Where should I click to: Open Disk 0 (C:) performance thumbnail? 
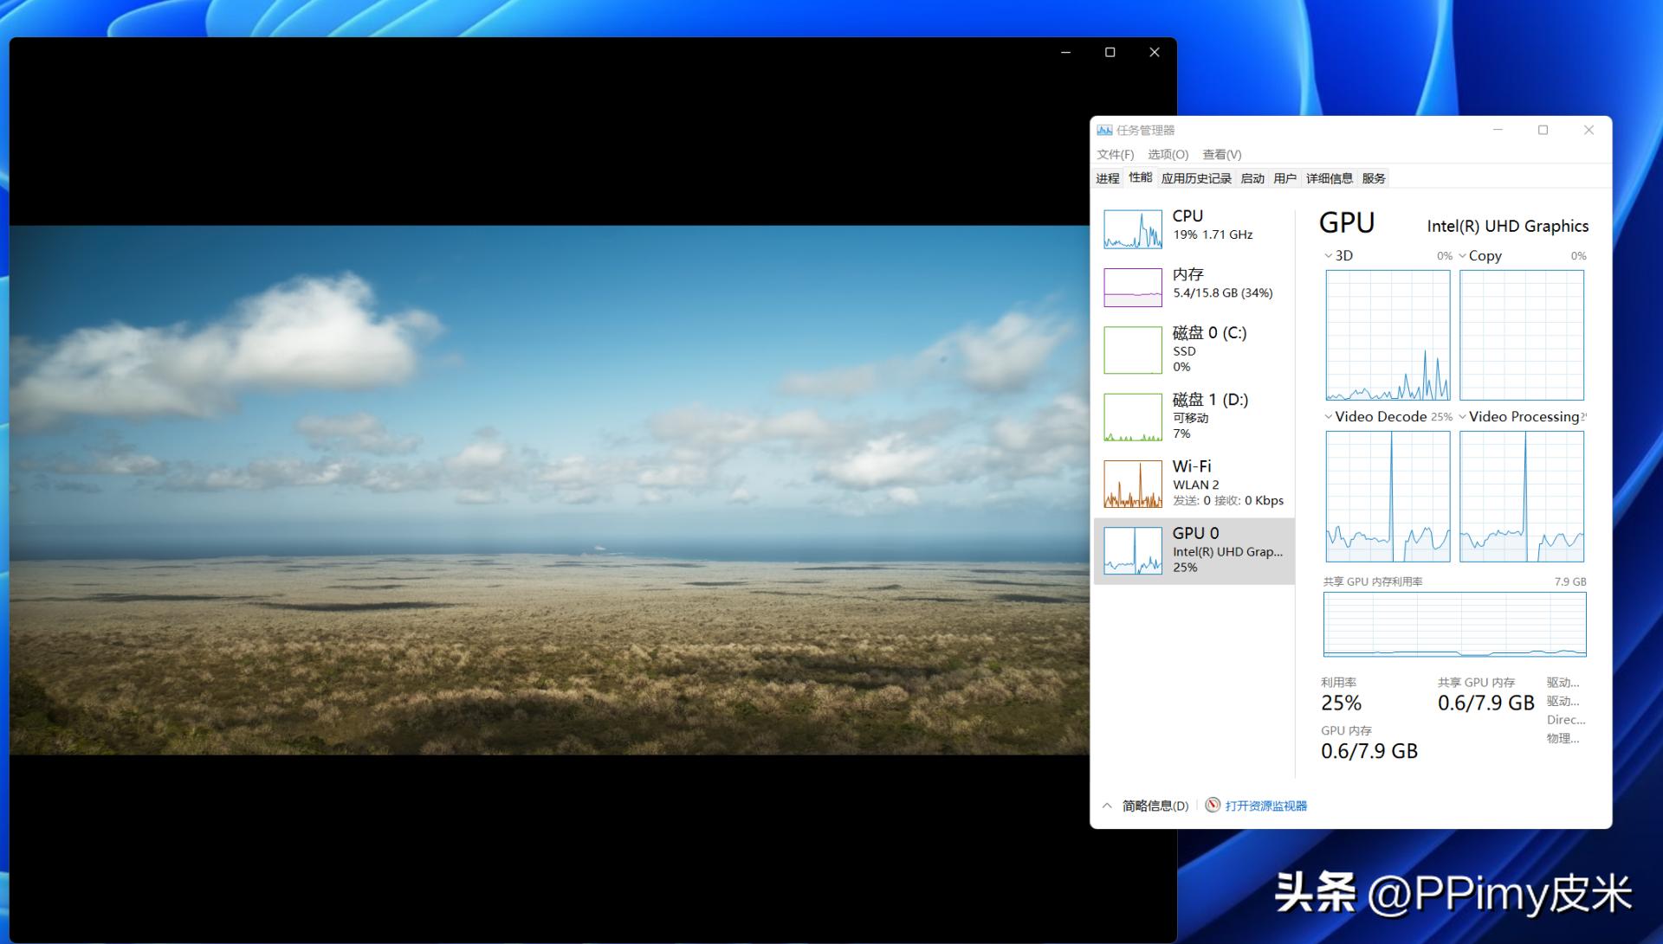pos(1132,350)
